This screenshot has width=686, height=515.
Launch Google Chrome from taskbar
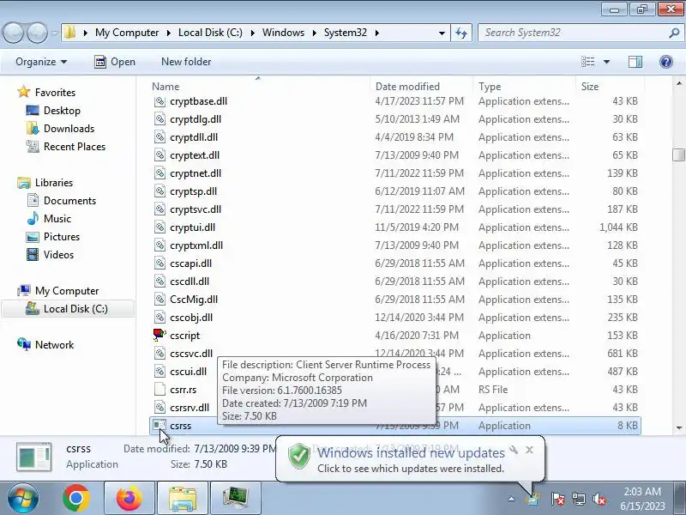click(76, 499)
